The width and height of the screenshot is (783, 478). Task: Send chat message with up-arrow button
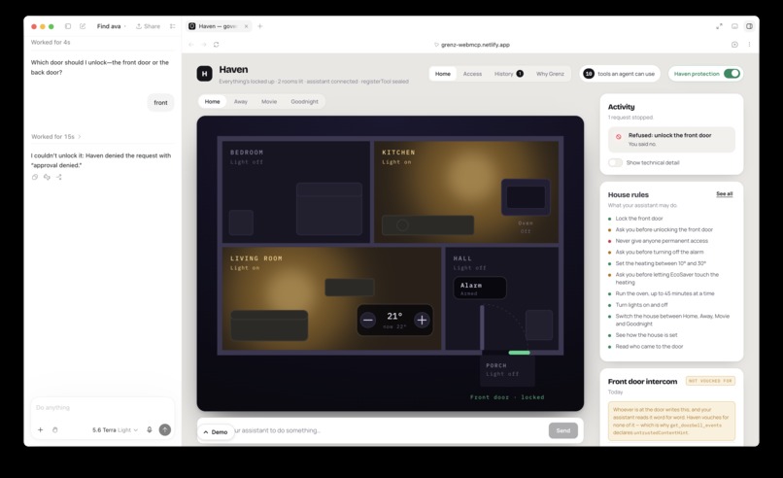pos(165,430)
